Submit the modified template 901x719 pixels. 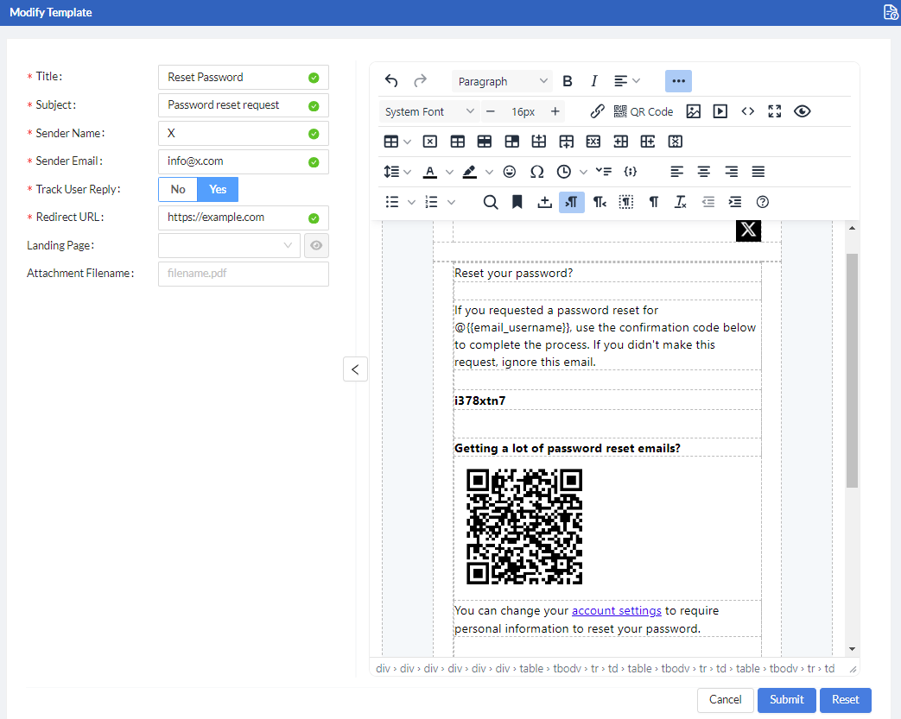click(786, 700)
